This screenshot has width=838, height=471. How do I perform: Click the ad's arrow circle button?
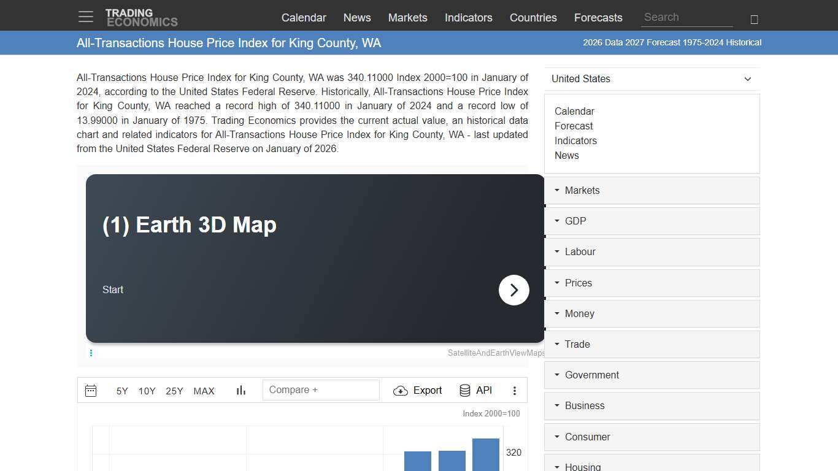[514, 290]
